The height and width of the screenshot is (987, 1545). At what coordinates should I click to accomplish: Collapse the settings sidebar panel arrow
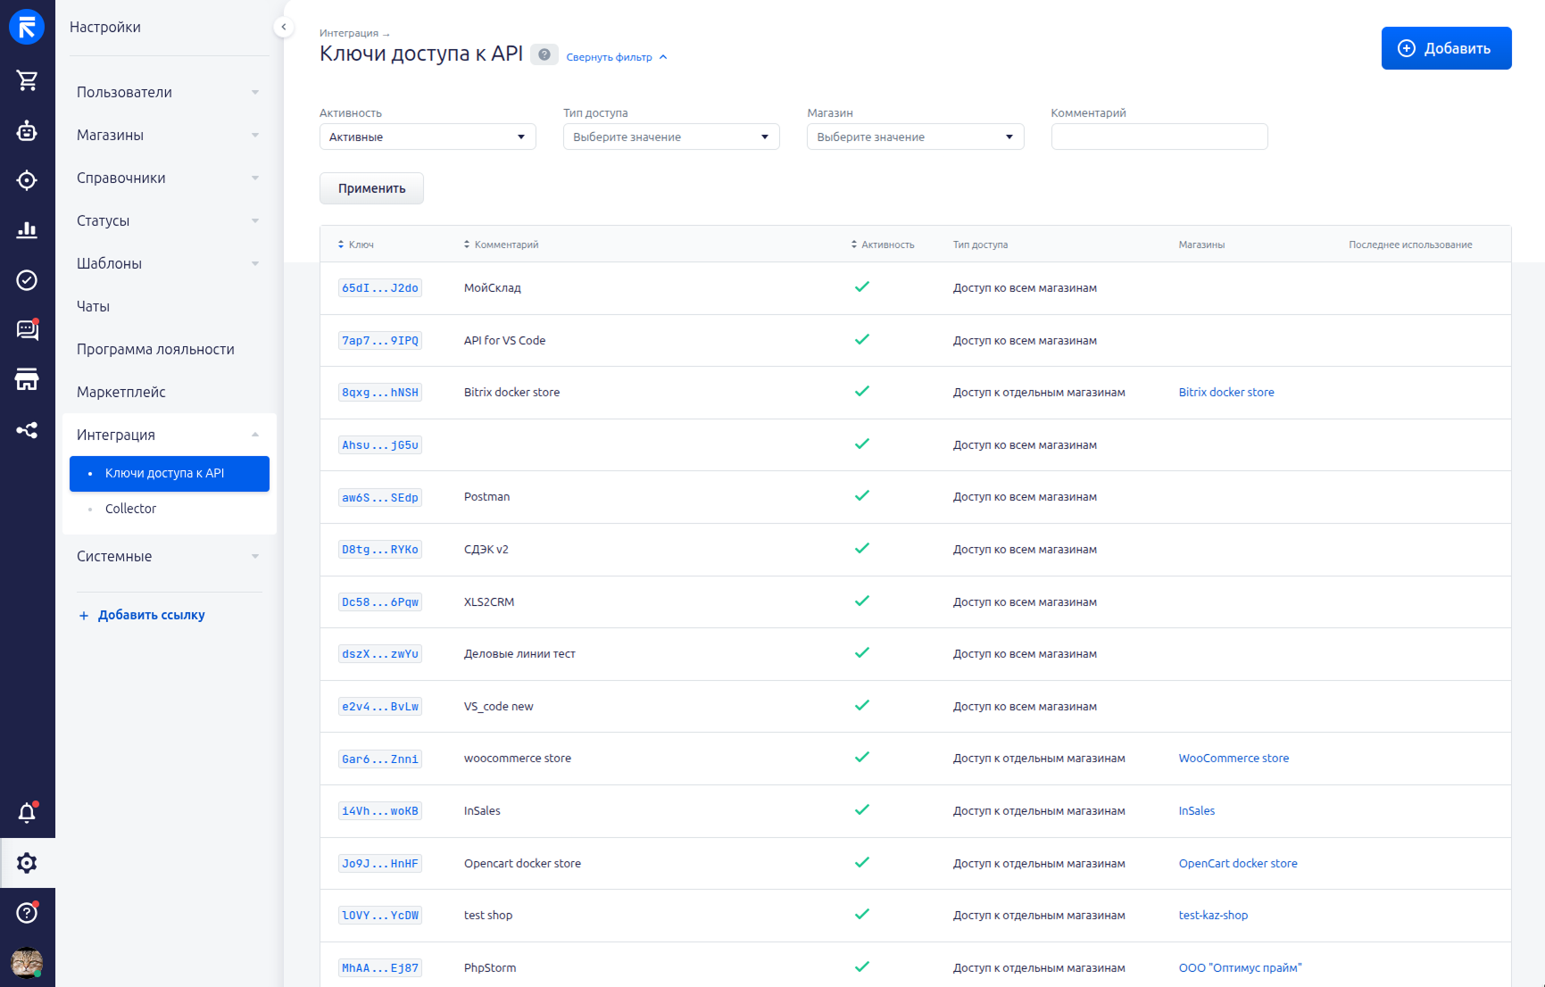pyautogui.click(x=284, y=27)
